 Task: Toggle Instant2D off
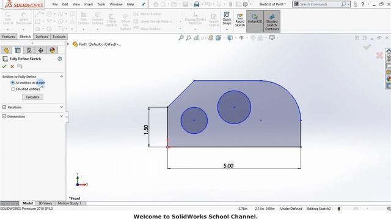pyautogui.click(x=255, y=21)
